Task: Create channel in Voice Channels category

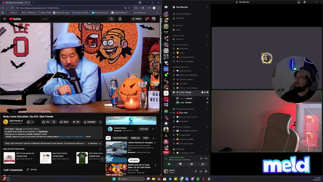Action: [x=207, y=35]
